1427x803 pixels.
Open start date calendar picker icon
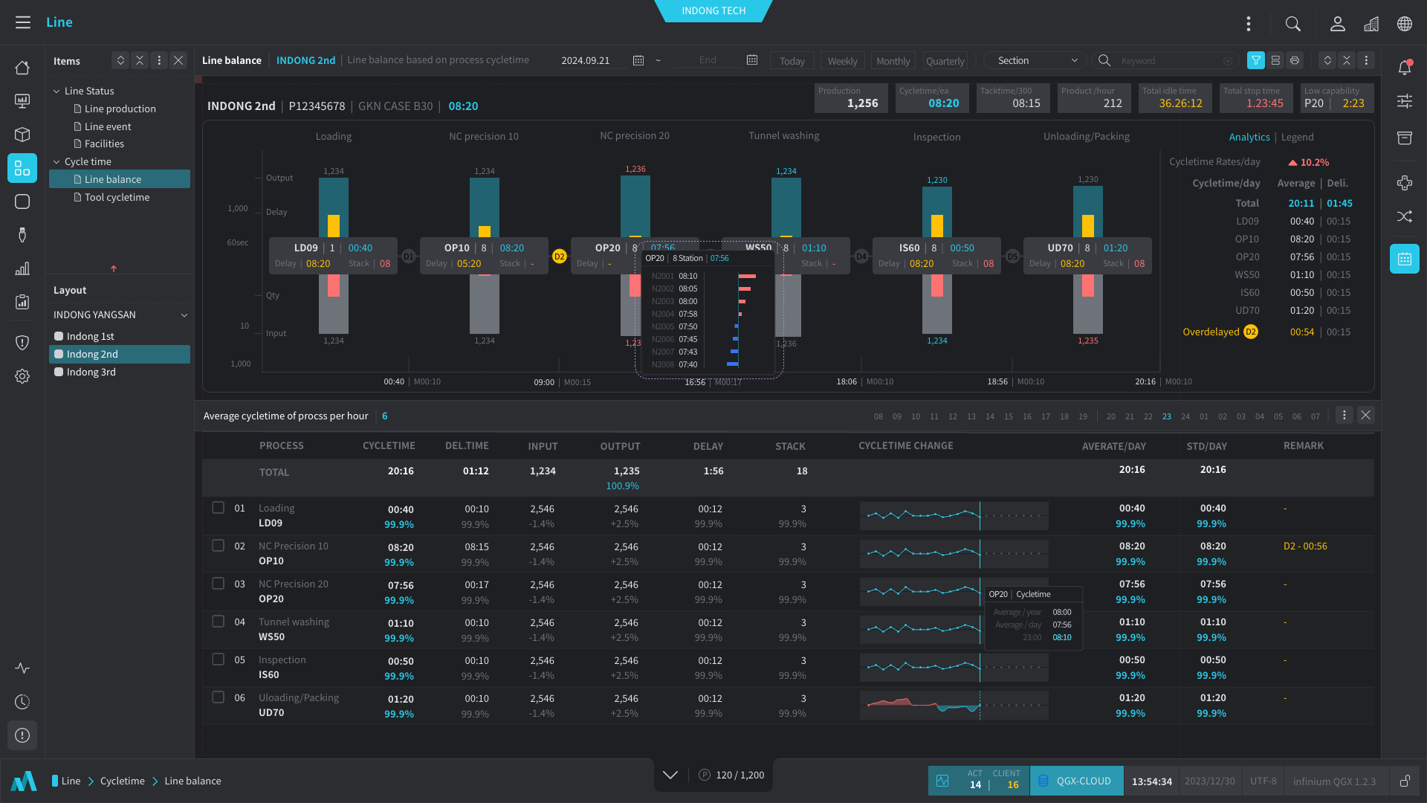[x=638, y=61]
